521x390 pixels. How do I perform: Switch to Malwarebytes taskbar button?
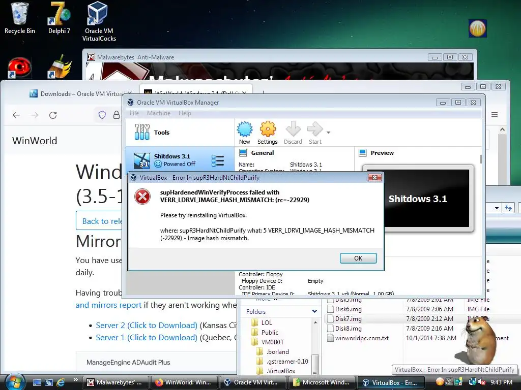pos(115,382)
